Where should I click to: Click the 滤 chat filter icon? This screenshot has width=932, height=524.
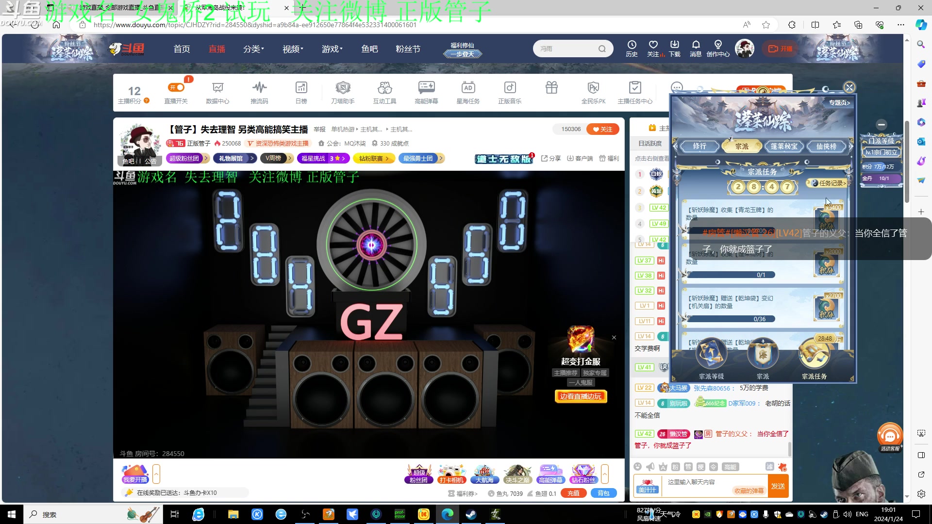[770, 466]
